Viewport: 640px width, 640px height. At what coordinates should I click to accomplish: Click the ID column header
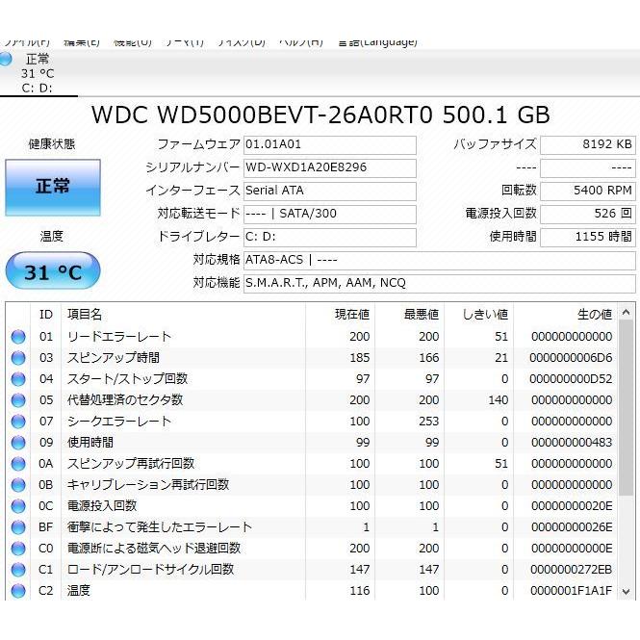46,315
